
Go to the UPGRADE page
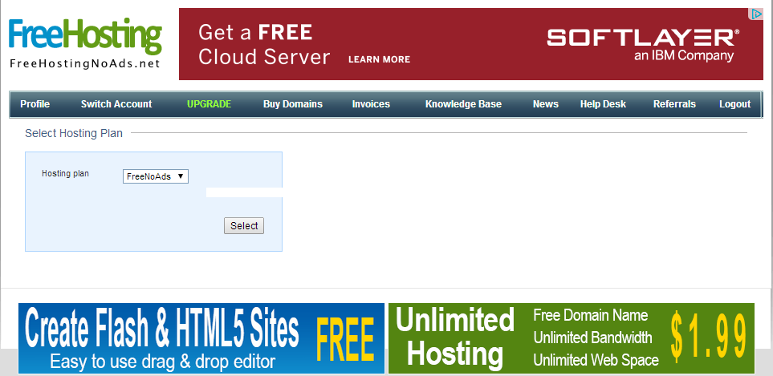pos(209,104)
